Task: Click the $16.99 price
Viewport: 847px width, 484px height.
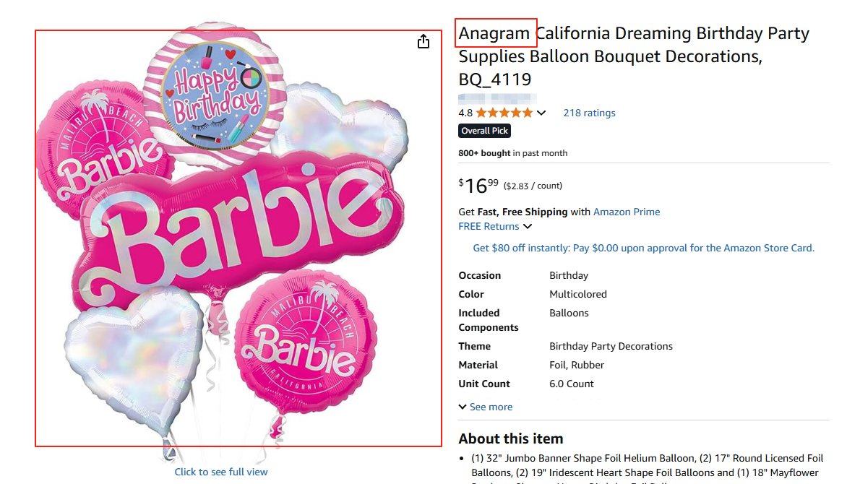Action: (x=478, y=186)
